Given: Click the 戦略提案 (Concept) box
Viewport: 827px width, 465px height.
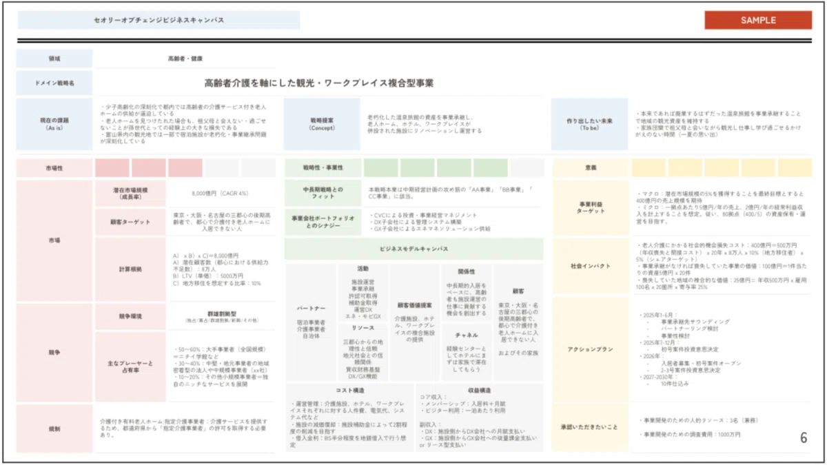Looking at the screenshot, I should [x=322, y=124].
